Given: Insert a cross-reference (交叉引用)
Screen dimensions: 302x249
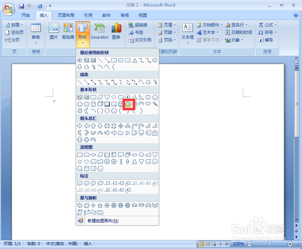Looking at the screenshot, I should point(140,40).
